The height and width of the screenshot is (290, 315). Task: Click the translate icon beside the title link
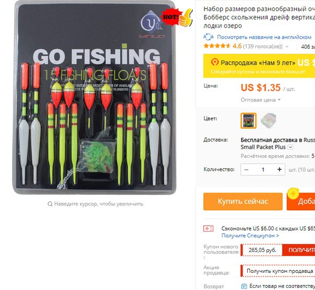208,37
